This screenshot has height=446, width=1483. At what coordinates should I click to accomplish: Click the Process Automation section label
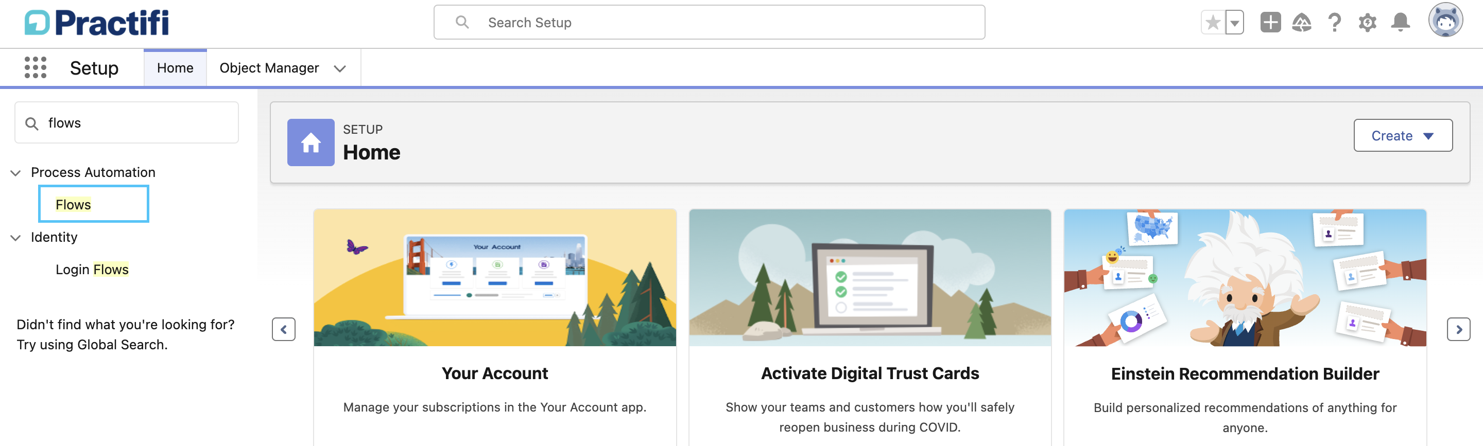point(93,172)
